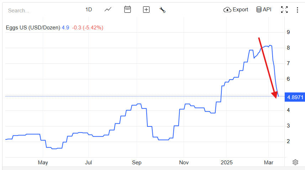The width and height of the screenshot is (305, 170).
Task: Click the Sep label on time axis
Action: (137, 163)
